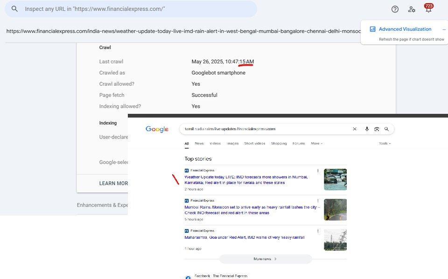This screenshot has width=448, height=279.
Task: Open Weather Update today LIVE headline
Action: (246, 180)
